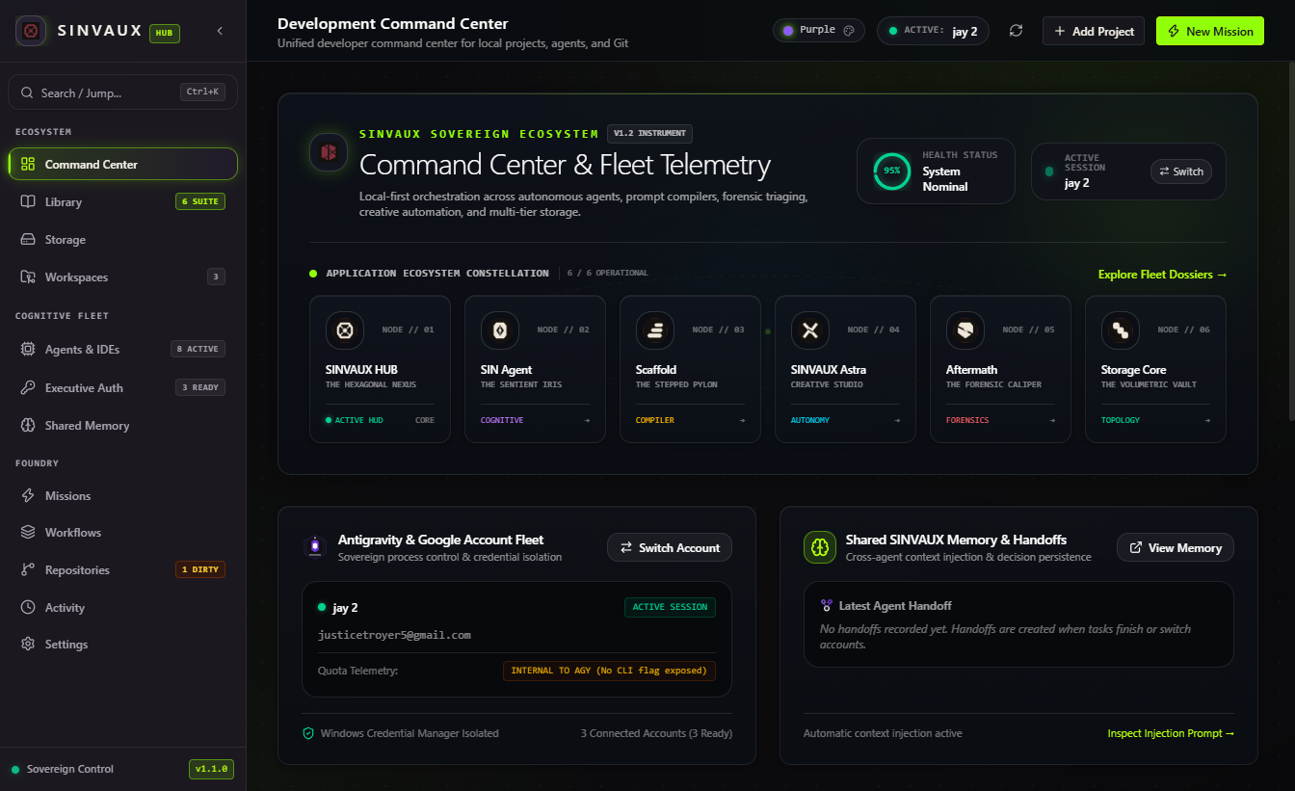Click the Add Project button
Viewport: 1295px width, 791px height.
(x=1094, y=31)
